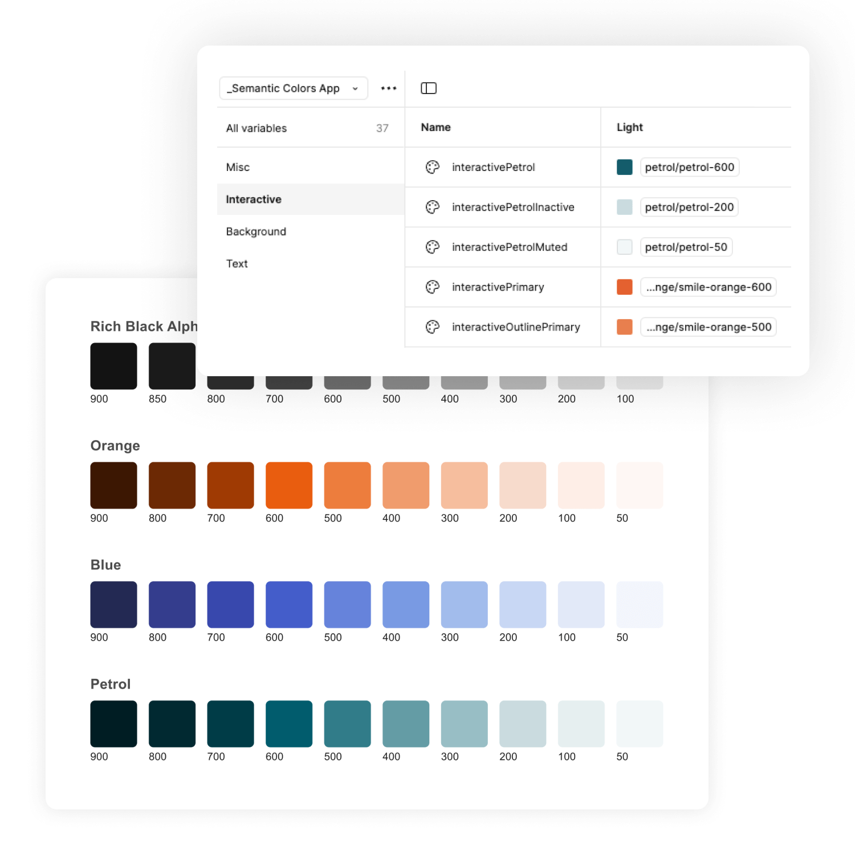The image size is (855, 855).
Task: Select the Orange 600 color swatch
Action: click(289, 485)
